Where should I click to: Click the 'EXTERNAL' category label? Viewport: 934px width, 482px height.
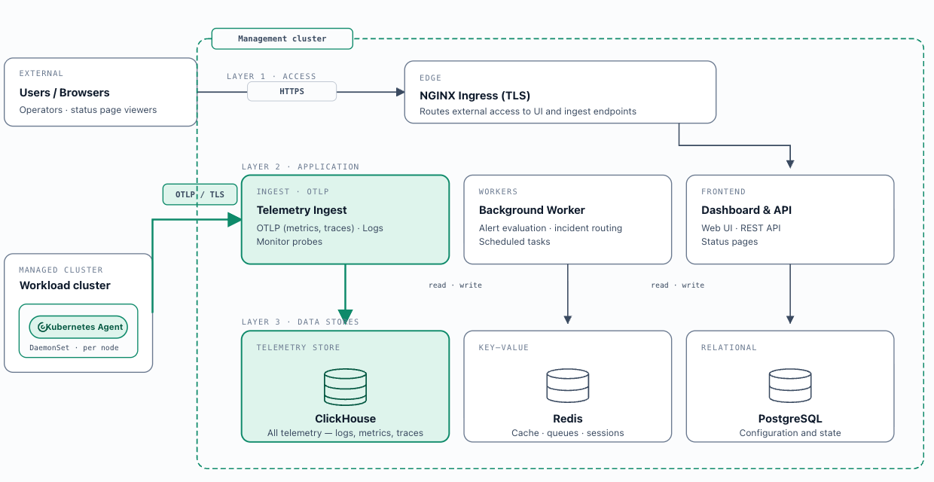pyautogui.click(x=41, y=74)
